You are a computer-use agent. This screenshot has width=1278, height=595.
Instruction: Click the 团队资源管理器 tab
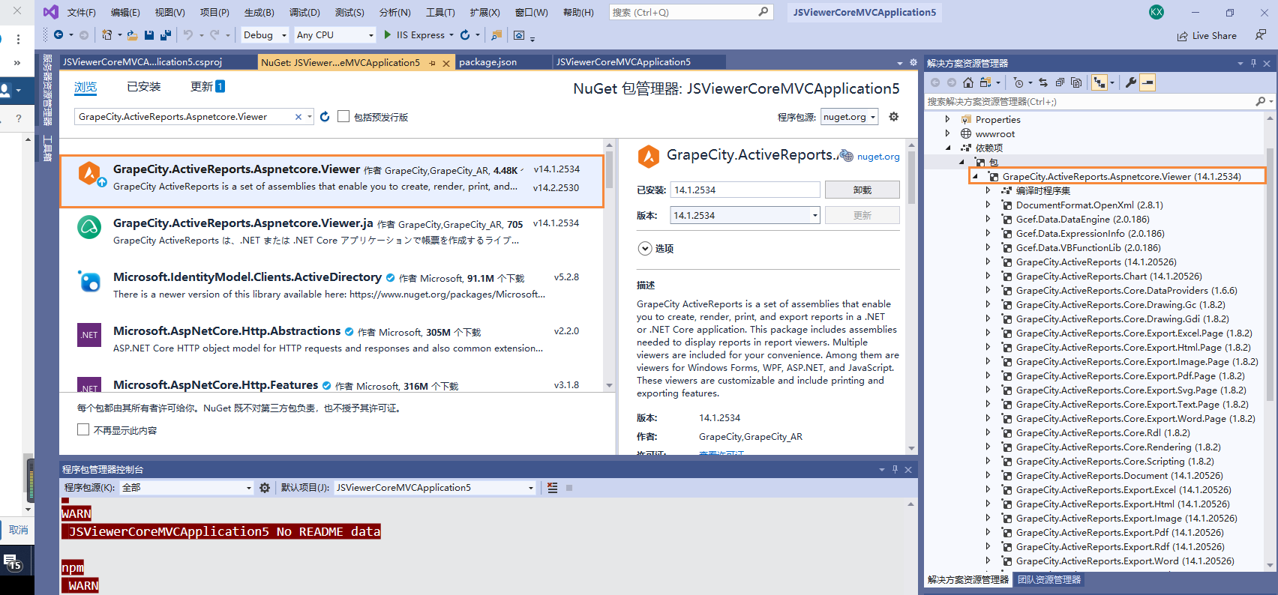click(1048, 580)
